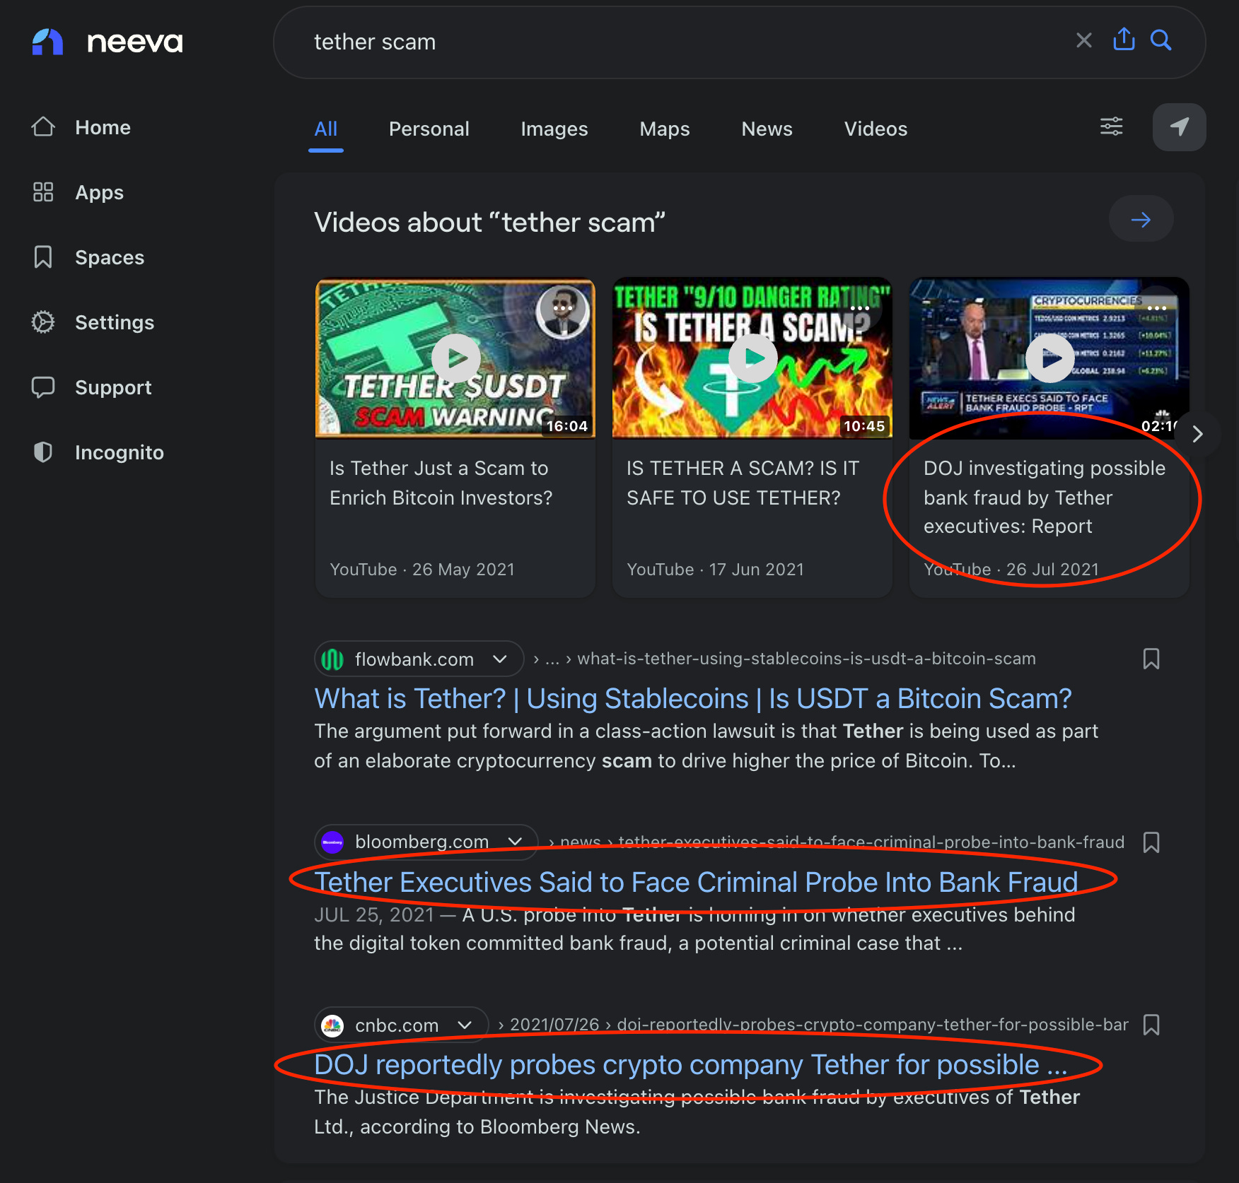
Task: Play the Tether USDT Scam Warning video
Action: click(456, 358)
